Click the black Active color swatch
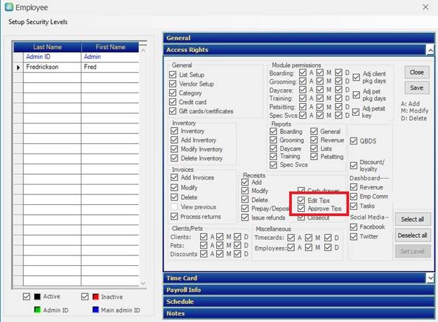Viewport: 438px width, 322px height. pyautogui.click(x=38, y=297)
